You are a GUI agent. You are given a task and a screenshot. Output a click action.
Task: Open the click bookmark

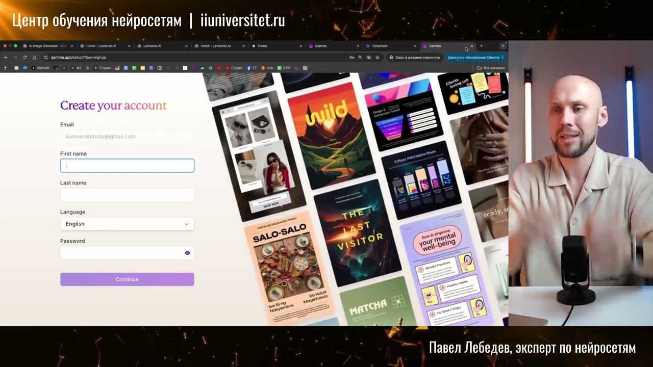click(x=267, y=68)
